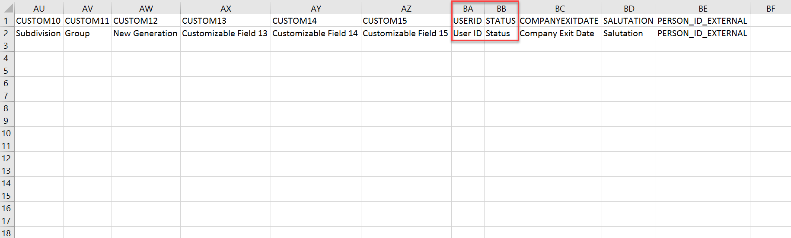Select column header AX
Viewport: 791px width, 238px height.
point(226,9)
